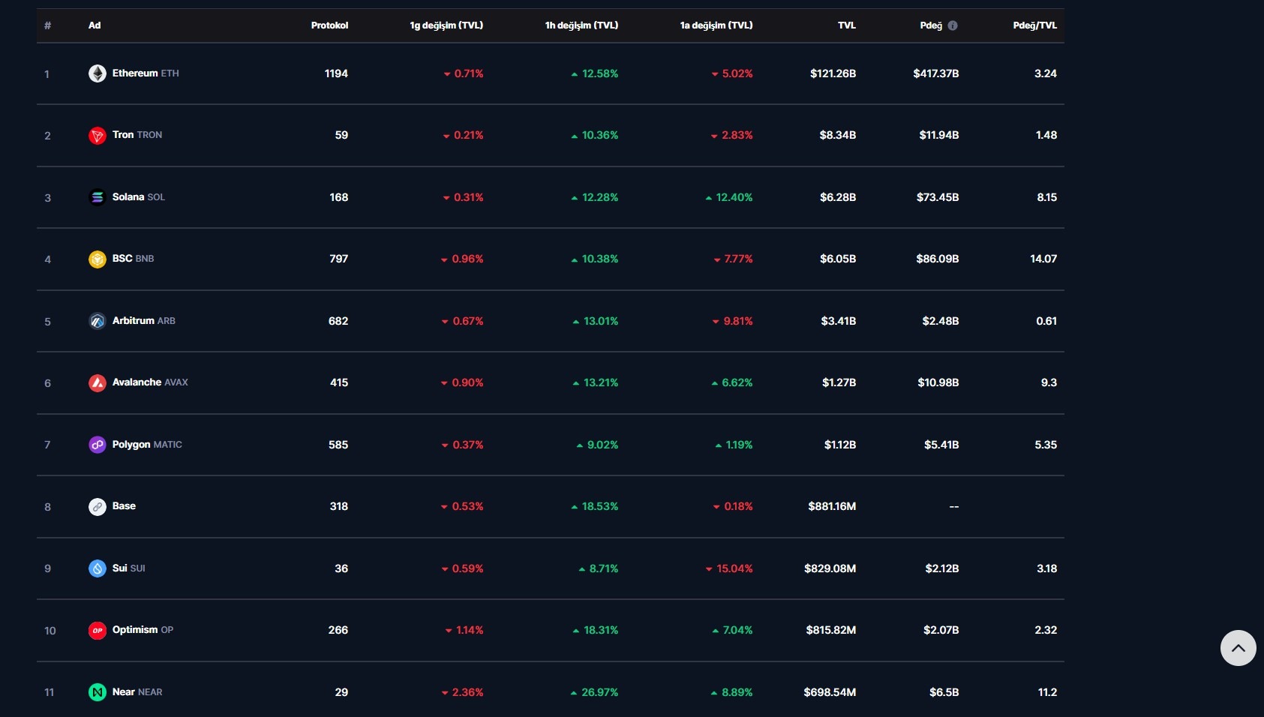The image size is (1264, 717).
Task: Click the Sui blue droplet icon
Action: click(x=98, y=568)
